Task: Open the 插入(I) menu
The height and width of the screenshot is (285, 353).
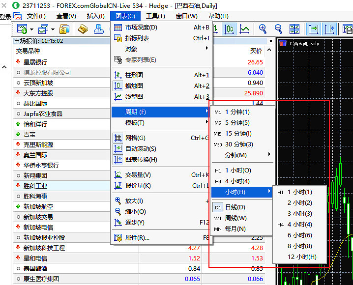Action: pos(96,16)
